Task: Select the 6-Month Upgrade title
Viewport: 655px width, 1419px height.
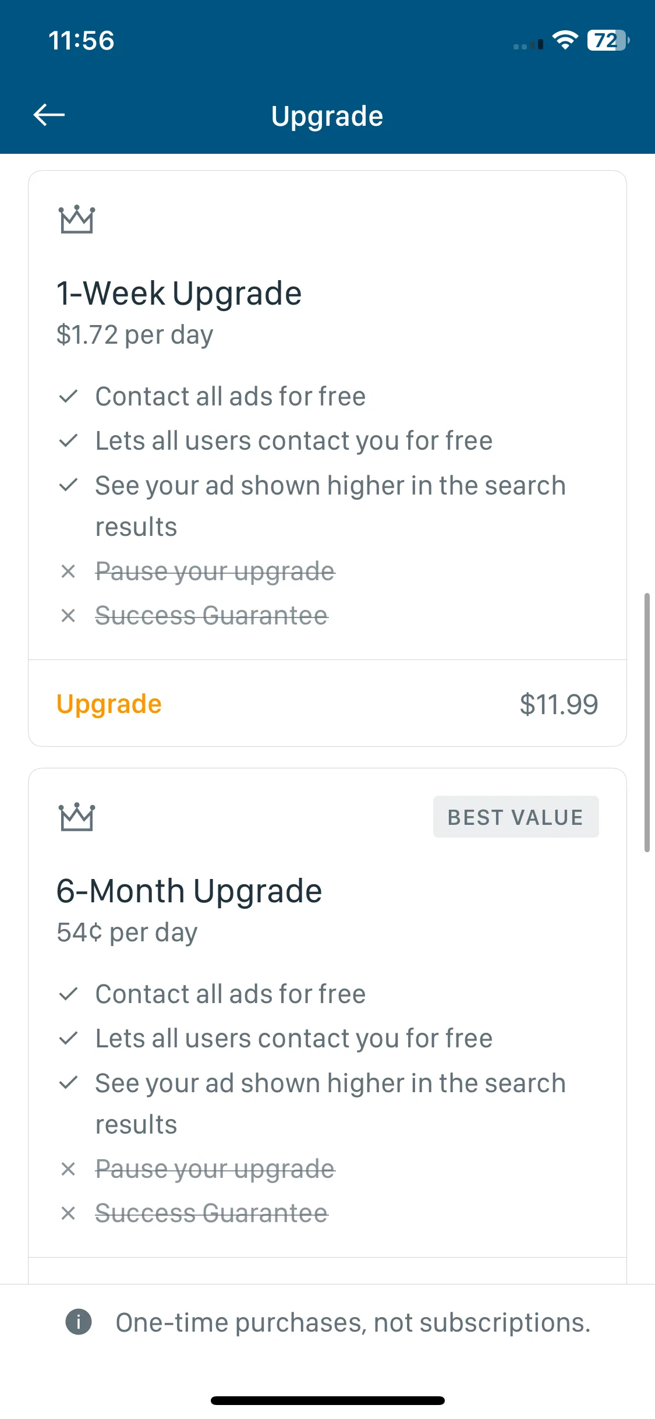Action: (189, 891)
